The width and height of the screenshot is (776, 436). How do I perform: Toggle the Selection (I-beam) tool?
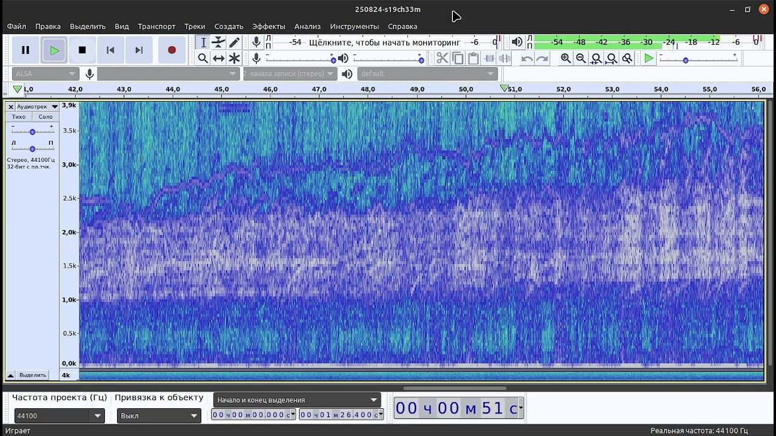coord(203,42)
